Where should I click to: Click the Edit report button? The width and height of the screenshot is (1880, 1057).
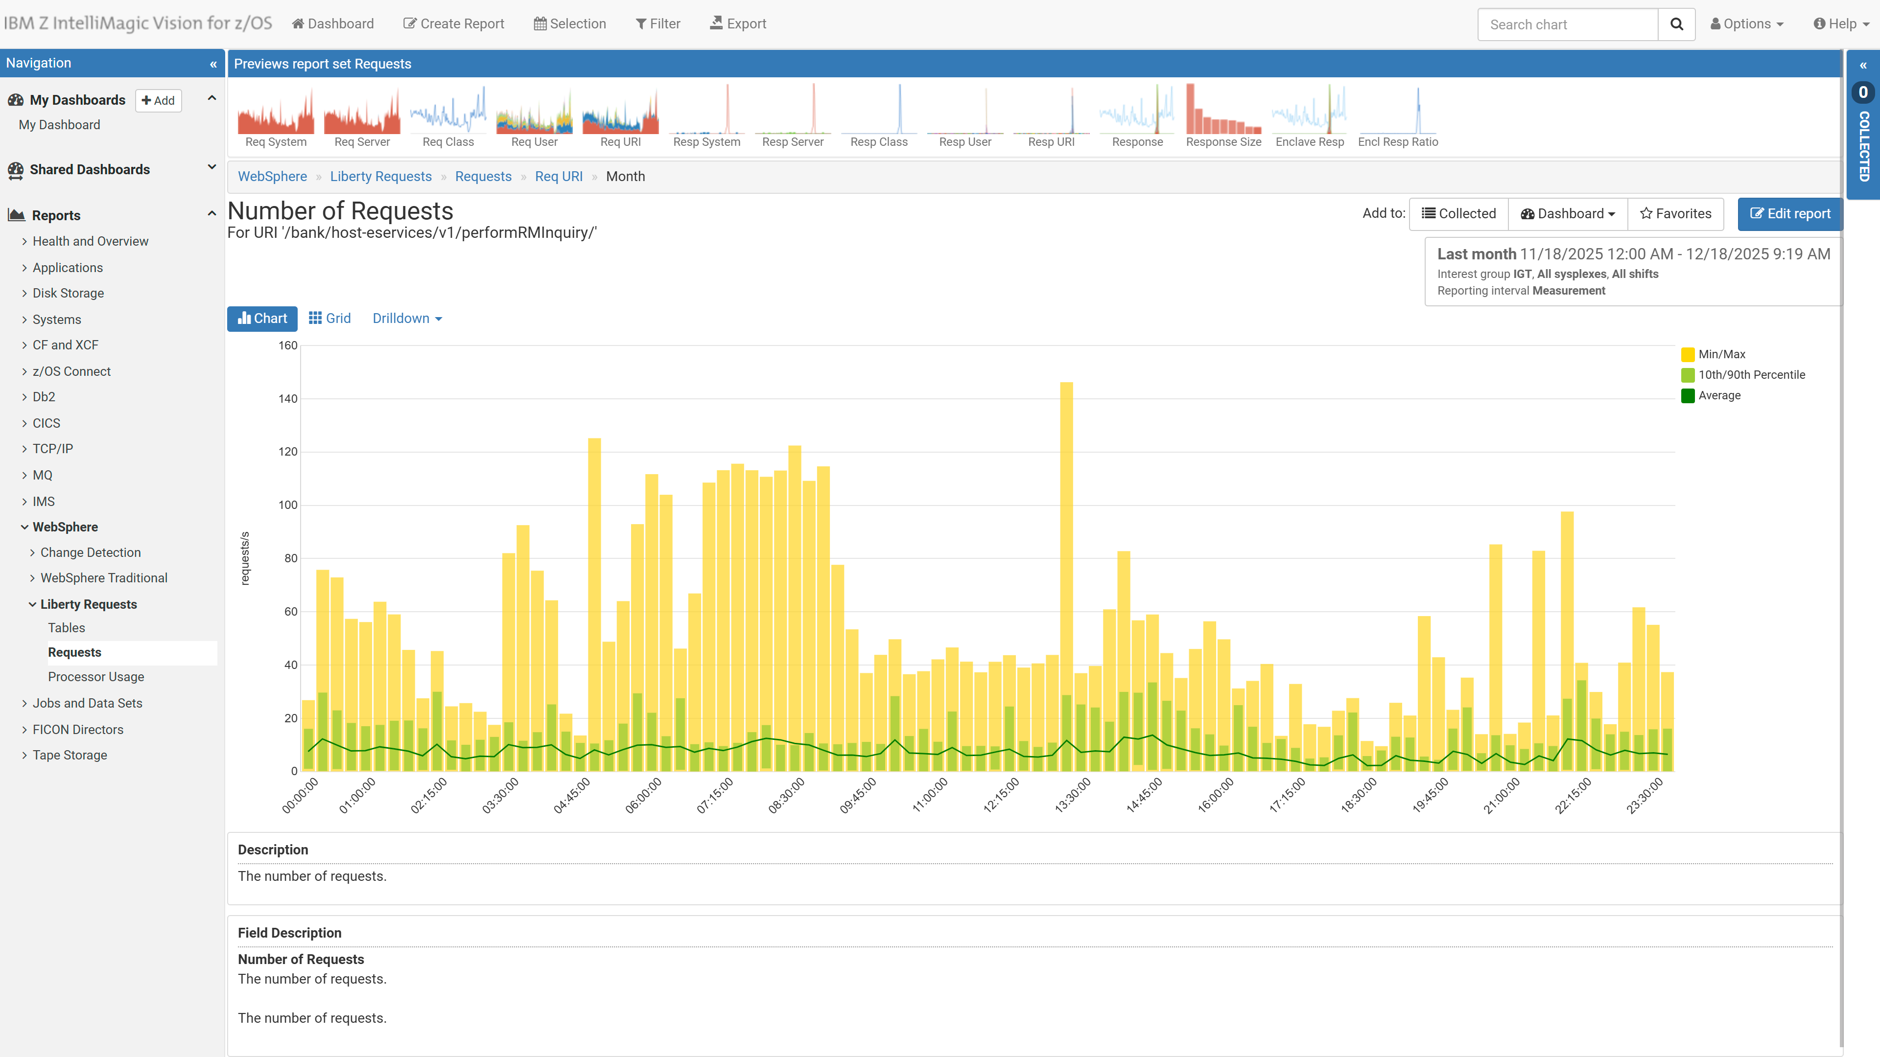(1789, 214)
